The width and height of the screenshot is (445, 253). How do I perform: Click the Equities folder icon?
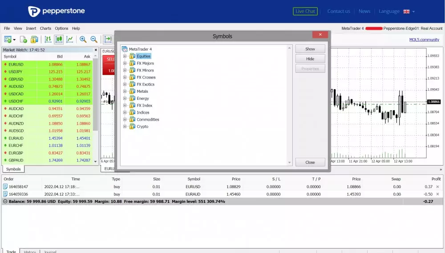click(132, 56)
